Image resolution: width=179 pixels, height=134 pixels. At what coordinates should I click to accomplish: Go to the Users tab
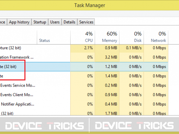pos(55,22)
